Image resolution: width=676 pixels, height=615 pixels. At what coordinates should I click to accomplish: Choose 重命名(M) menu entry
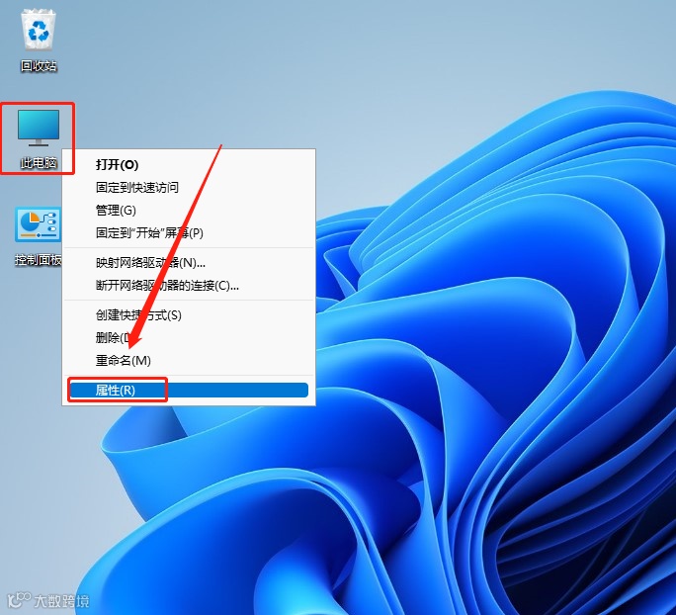tap(189, 360)
